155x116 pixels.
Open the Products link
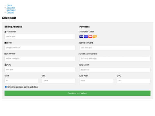[x=11, y=7]
